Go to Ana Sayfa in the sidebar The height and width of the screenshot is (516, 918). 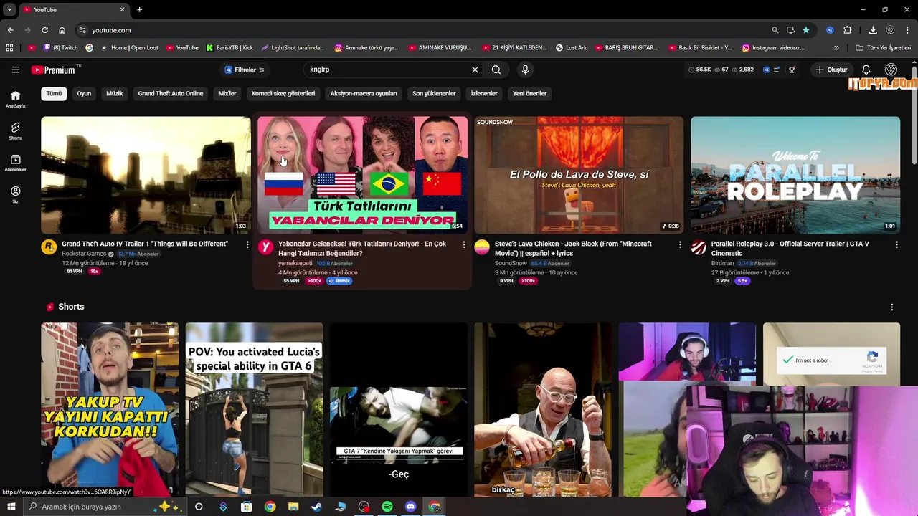15,99
